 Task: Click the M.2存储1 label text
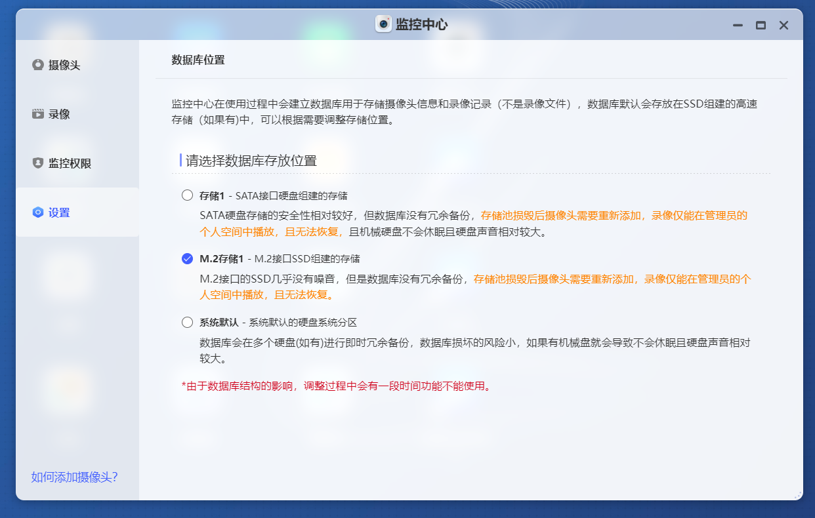[222, 258]
